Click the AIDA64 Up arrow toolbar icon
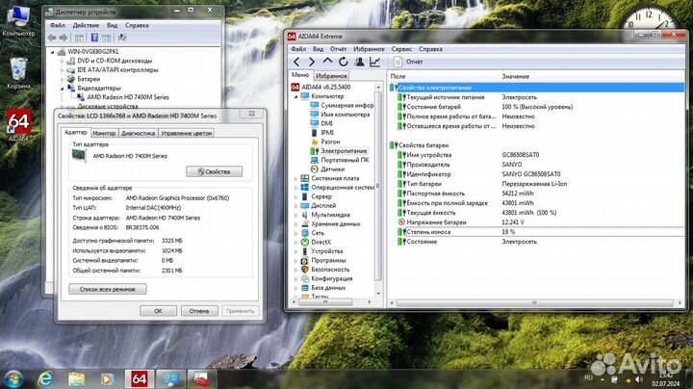Screen dimensions: 693x389 [327, 62]
